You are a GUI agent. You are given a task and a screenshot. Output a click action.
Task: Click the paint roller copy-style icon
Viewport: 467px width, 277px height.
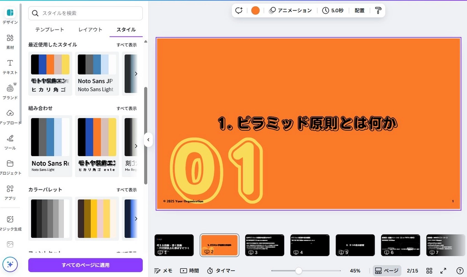tap(378, 10)
